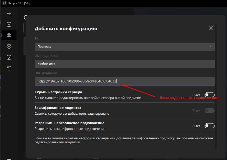Open the globe servers section in sidebar

click(x=9, y=35)
